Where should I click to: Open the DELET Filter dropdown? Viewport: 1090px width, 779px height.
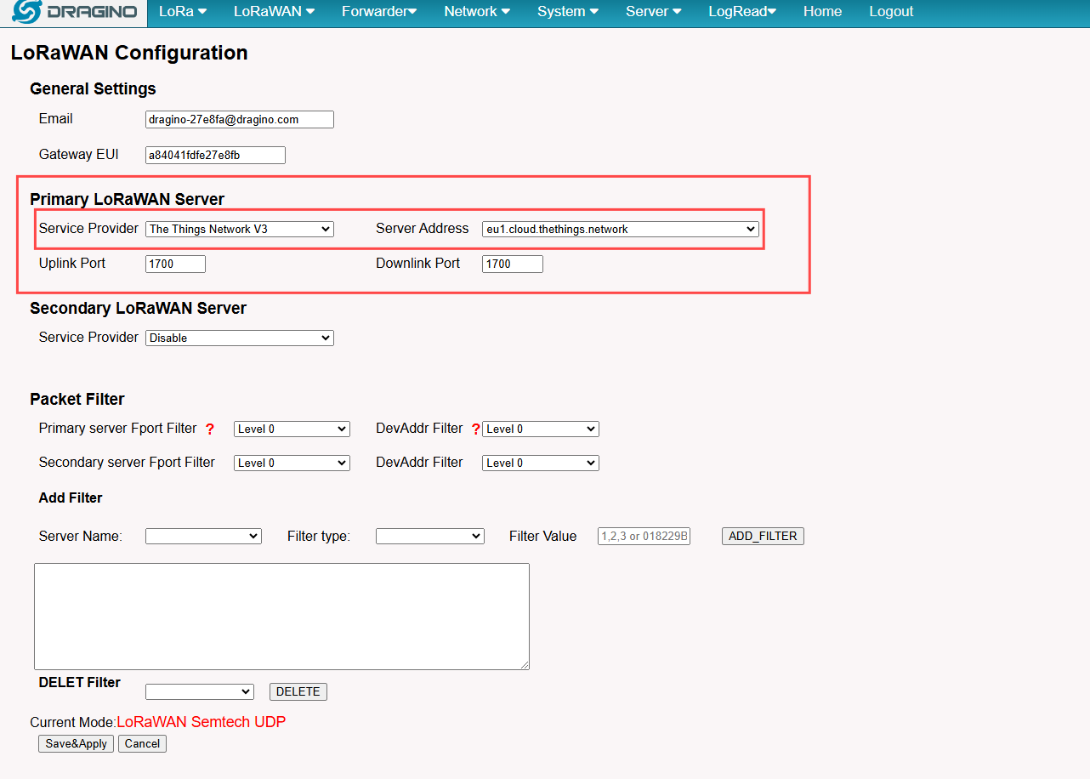[200, 691]
